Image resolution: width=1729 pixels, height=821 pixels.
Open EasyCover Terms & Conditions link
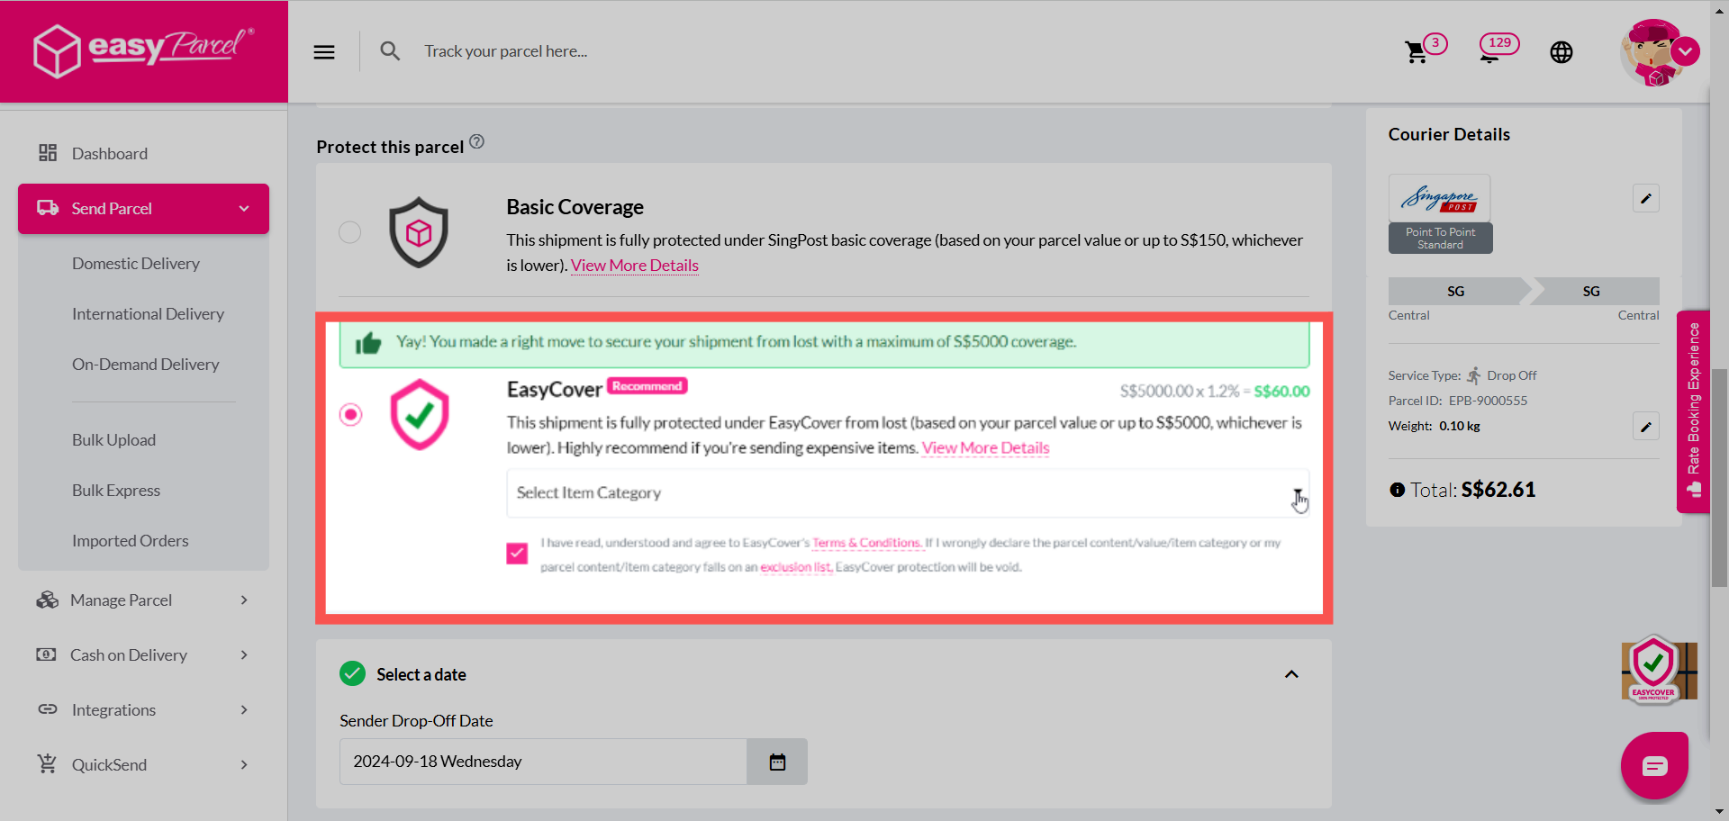[x=867, y=543]
